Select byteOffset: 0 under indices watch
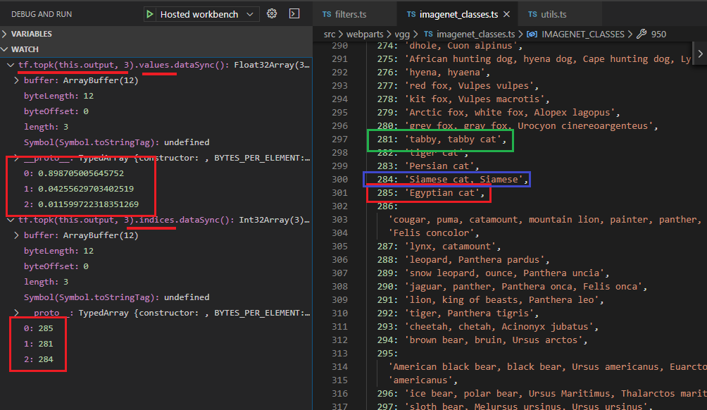Viewport: 707px width, 410px height. coord(56,266)
